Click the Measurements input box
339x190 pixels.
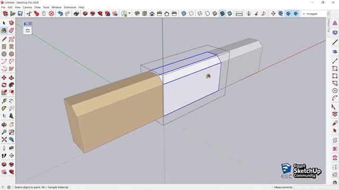(316, 187)
